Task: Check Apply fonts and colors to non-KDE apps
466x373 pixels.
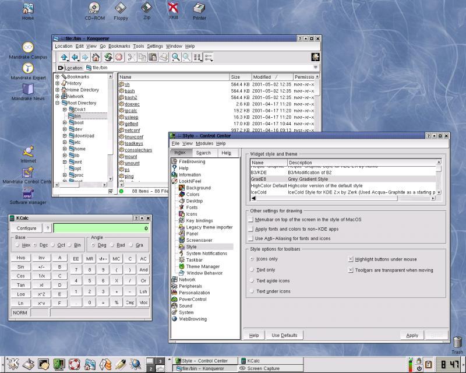Action: [x=251, y=229]
